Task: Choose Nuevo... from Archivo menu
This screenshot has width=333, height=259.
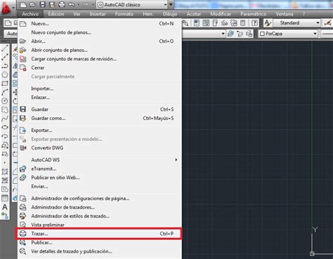Action: [x=100, y=24]
